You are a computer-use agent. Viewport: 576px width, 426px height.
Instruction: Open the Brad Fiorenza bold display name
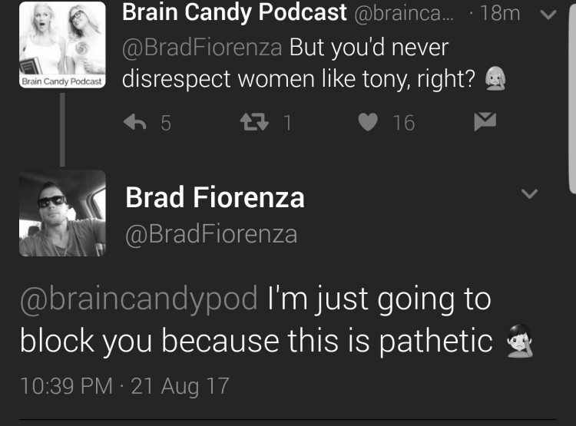click(215, 197)
